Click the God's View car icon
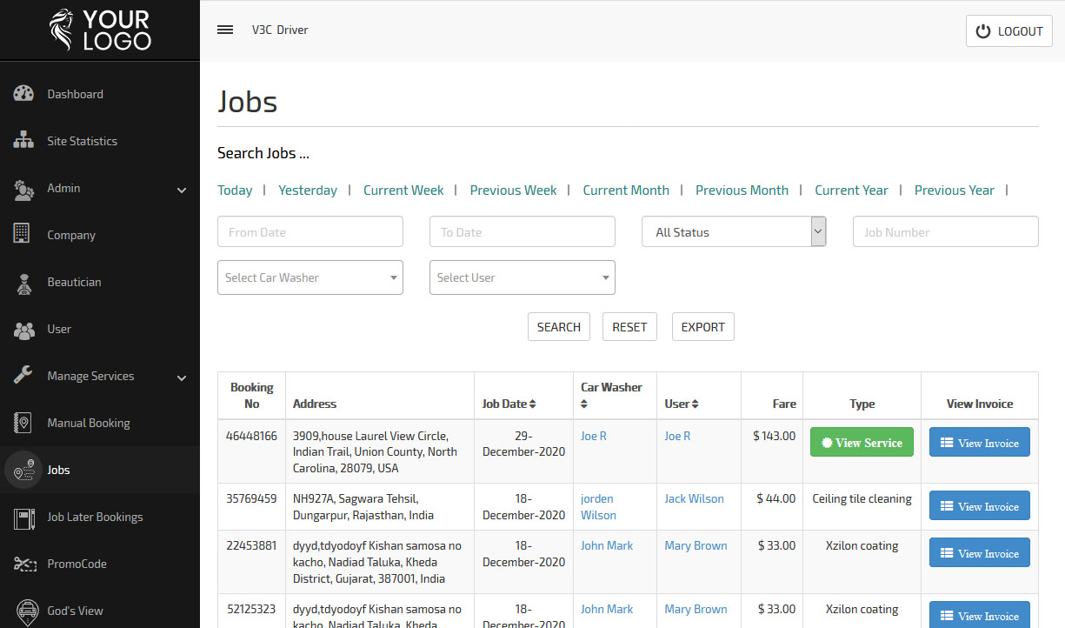Screen dimensions: 1065x628 (26, 611)
